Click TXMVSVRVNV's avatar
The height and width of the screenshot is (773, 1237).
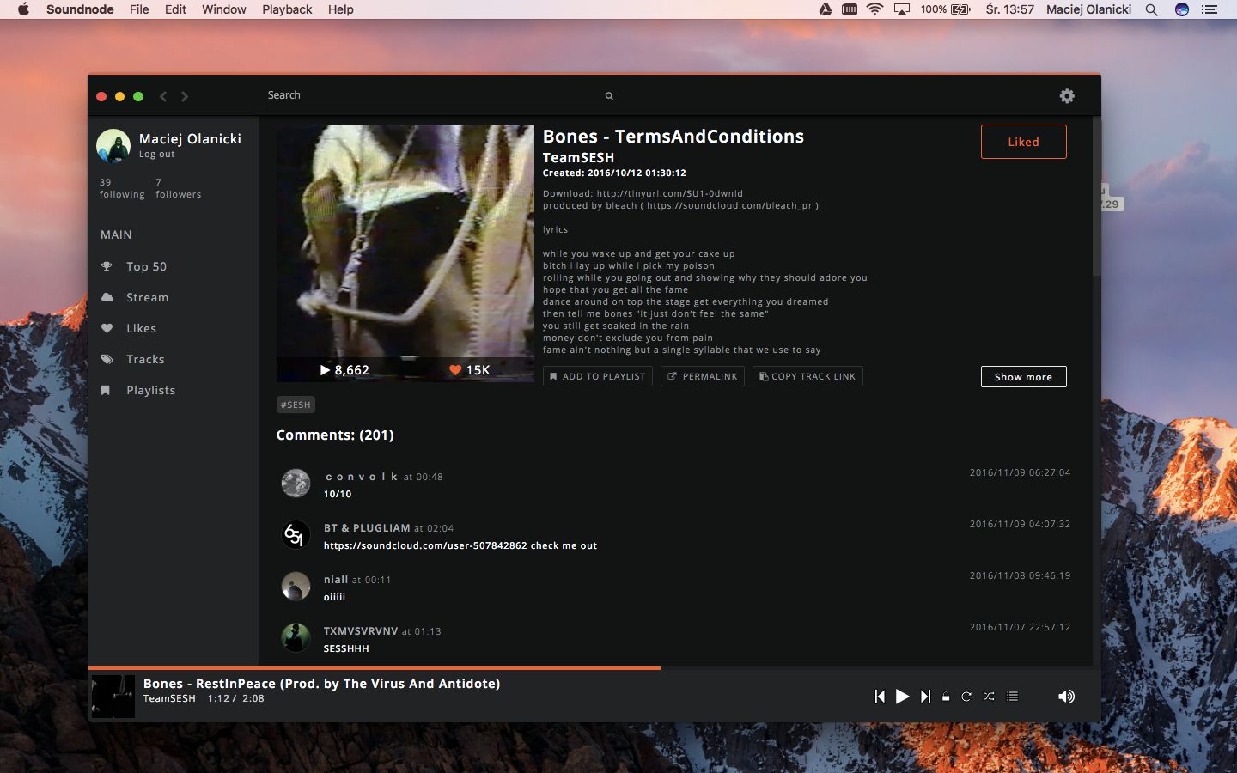[x=296, y=637]
